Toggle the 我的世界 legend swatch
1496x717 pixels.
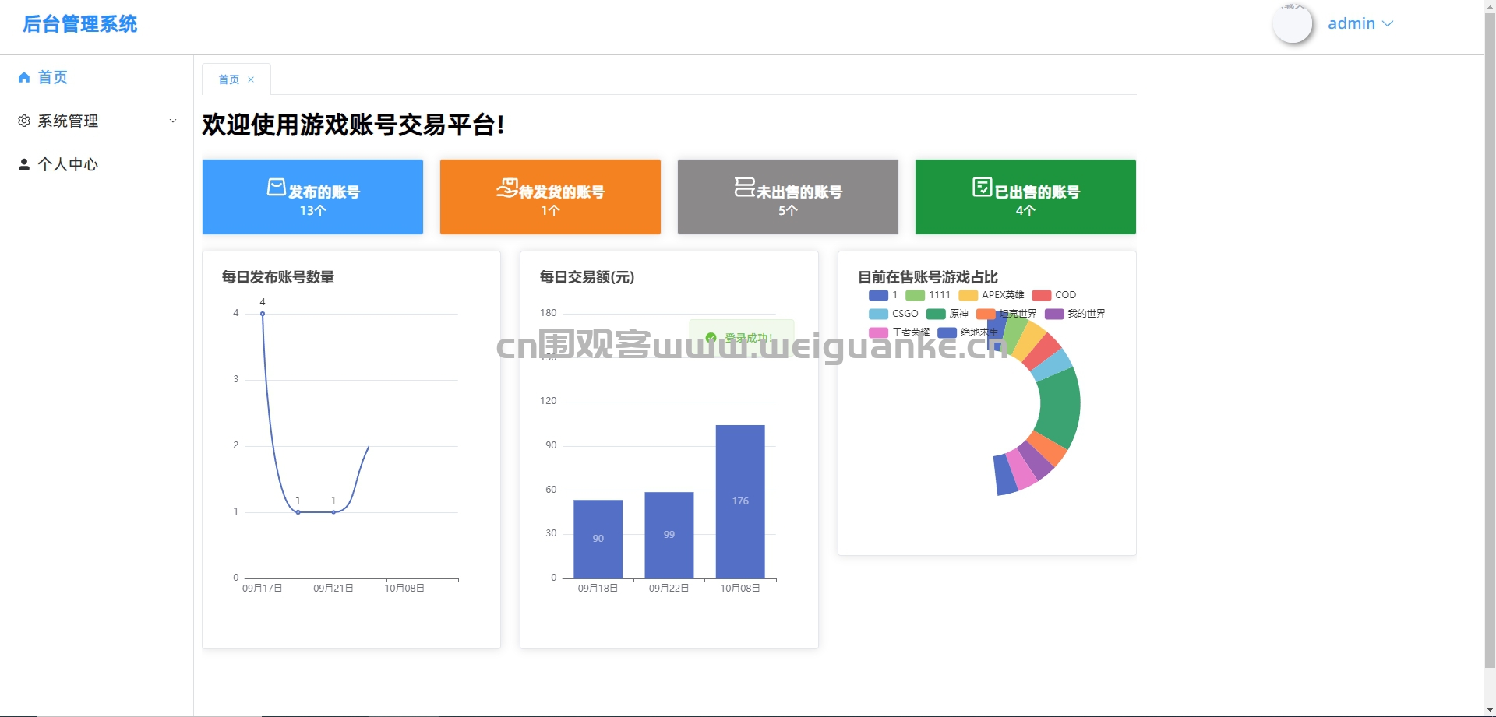tap(1054, 314)
